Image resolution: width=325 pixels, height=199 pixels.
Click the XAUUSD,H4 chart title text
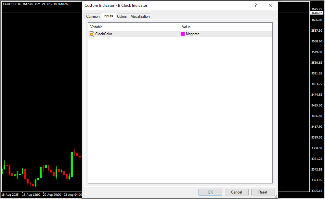[x=11, y=4]
